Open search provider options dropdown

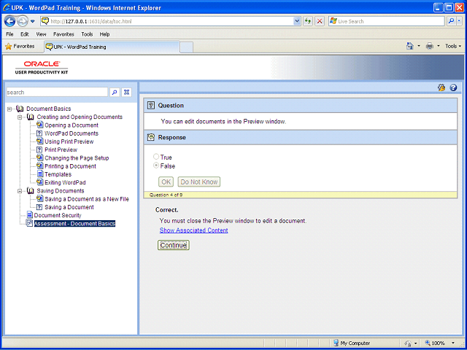point(459,21)
